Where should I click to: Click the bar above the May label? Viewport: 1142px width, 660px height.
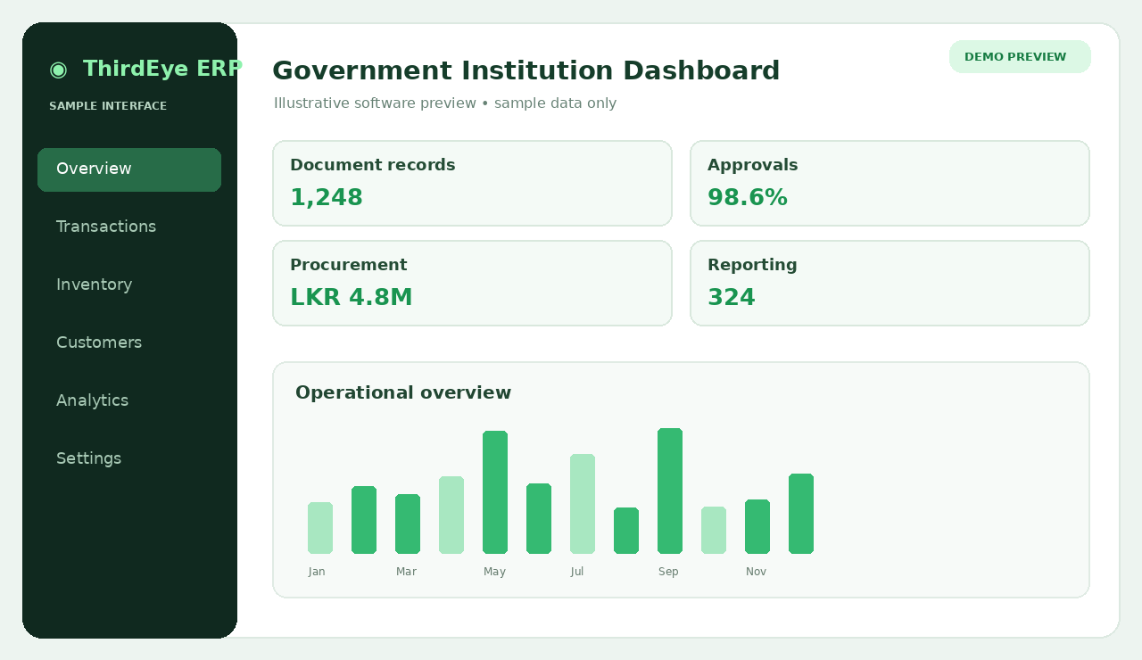point(495,492)
